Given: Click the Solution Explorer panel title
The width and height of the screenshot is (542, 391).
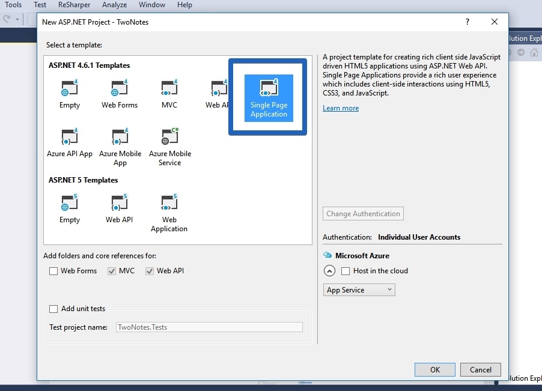Looking at the screenshot, I should click(x=525, y=38).
